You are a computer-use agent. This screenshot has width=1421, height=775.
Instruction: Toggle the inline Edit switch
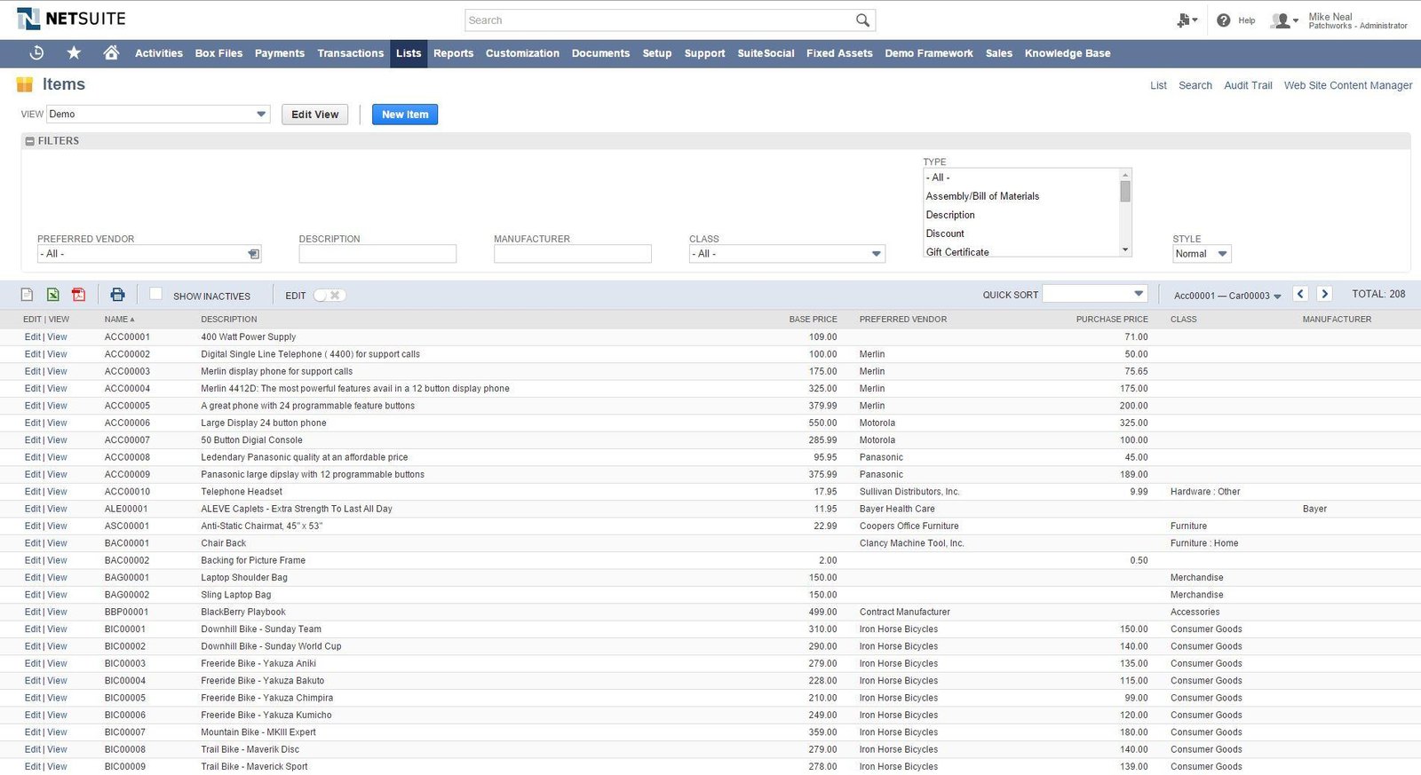[329, 296]
